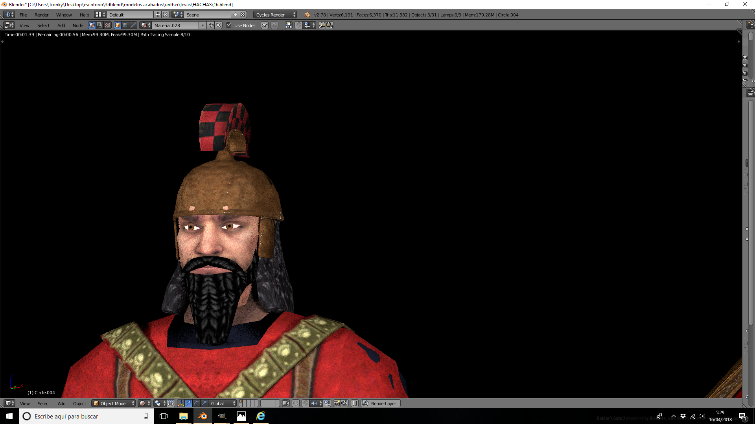755x424 pixels.
Task: Toggle fake user F button
Action: point(203,25)
